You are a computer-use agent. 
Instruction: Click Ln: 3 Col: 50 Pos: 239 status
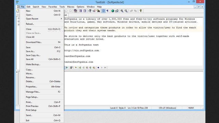tap(138, 108)
